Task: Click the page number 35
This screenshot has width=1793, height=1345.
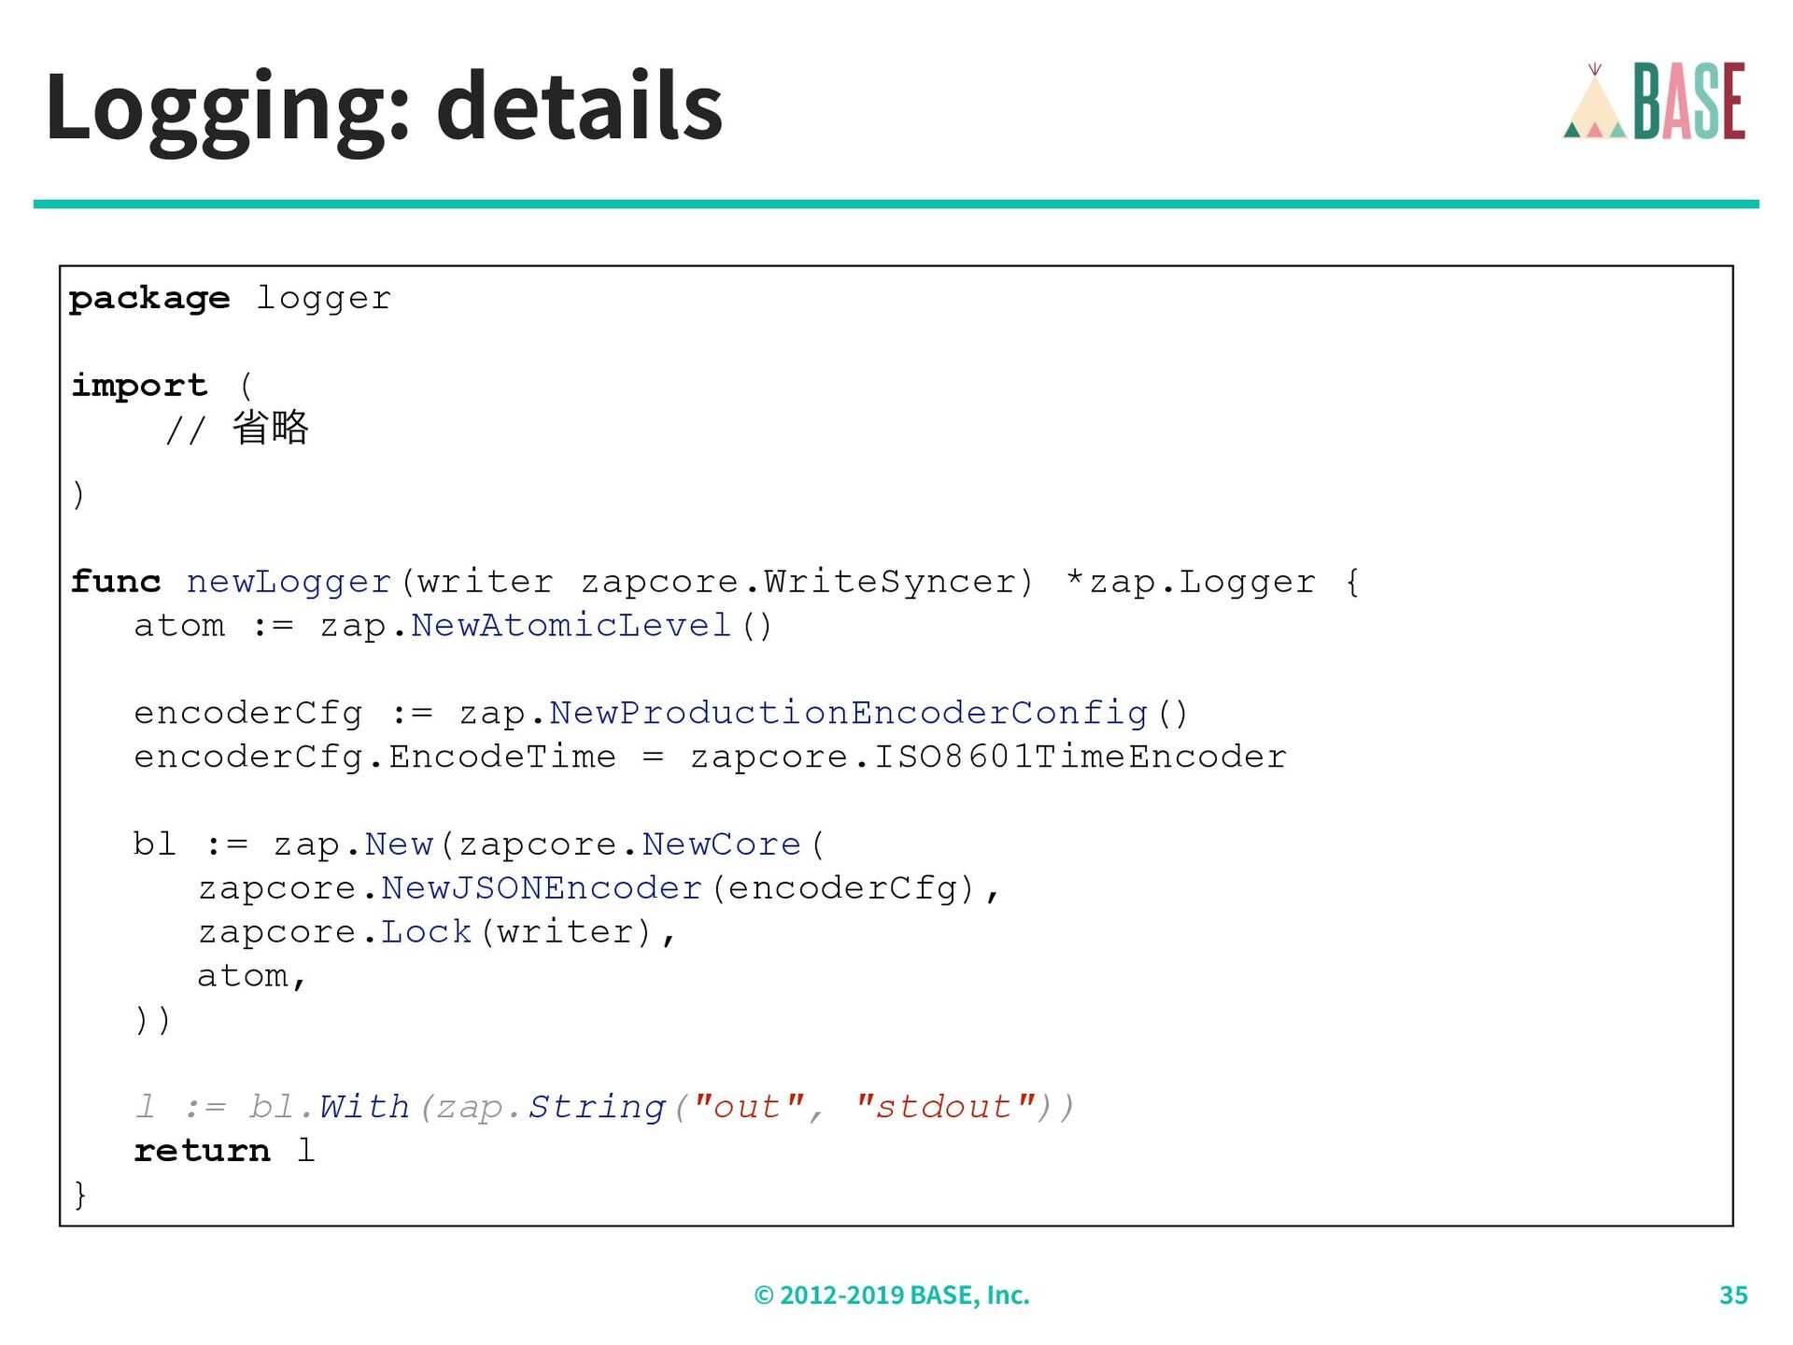Action: (x=1733, y=1295)
